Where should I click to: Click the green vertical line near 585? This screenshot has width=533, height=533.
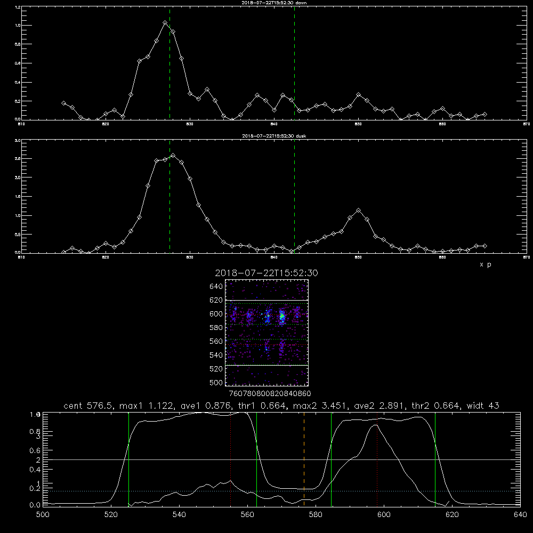331,459
